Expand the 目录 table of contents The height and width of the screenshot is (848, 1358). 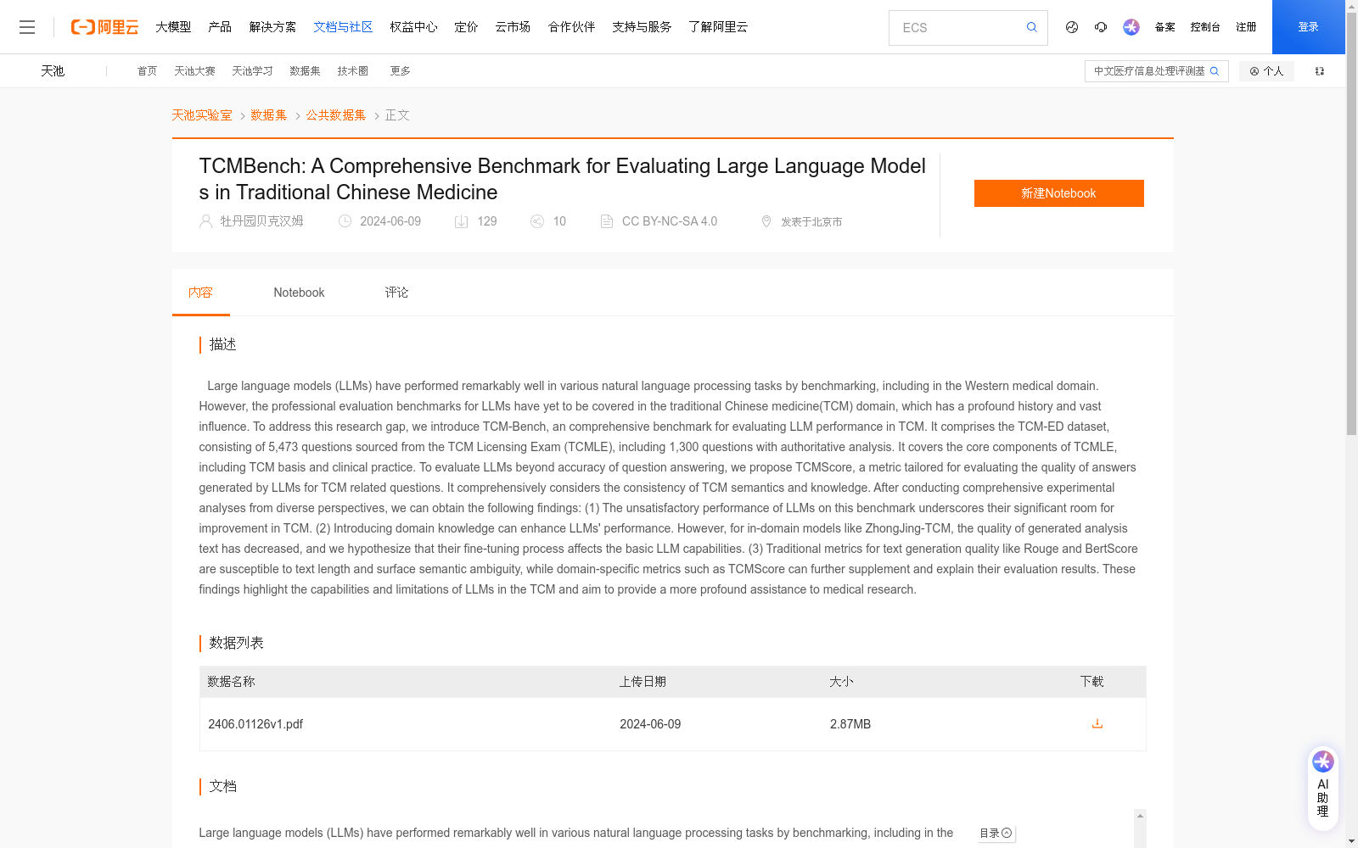click(x=996, y=834)
